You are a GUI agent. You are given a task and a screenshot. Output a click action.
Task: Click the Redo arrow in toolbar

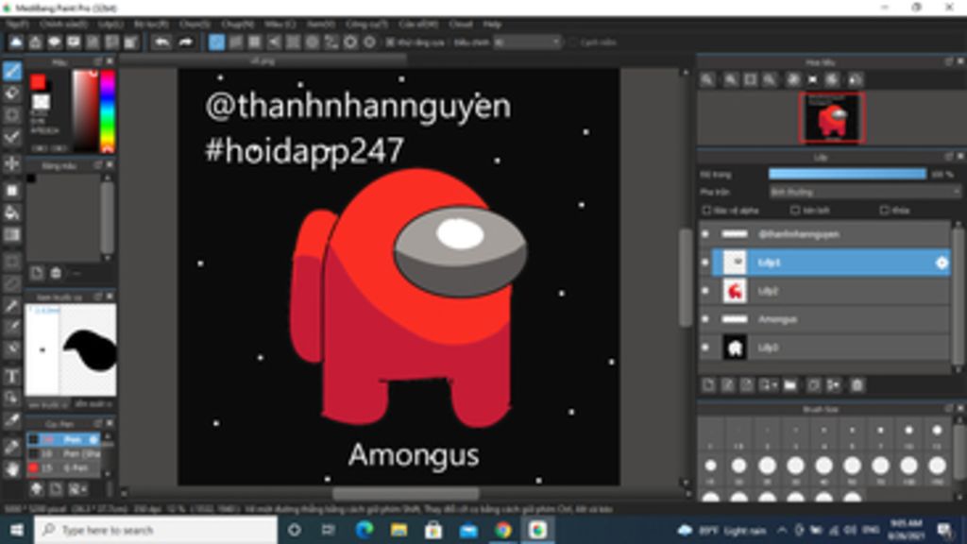pos(185,42)
